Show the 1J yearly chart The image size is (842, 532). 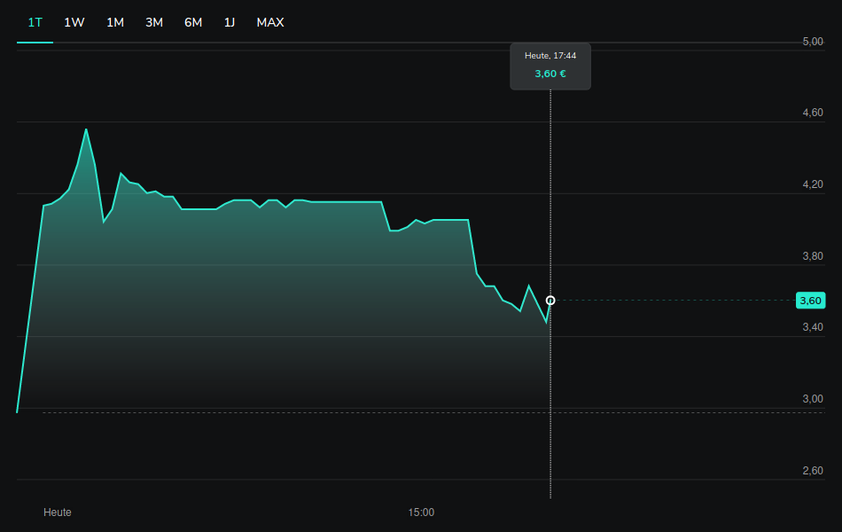coord(230,22)
